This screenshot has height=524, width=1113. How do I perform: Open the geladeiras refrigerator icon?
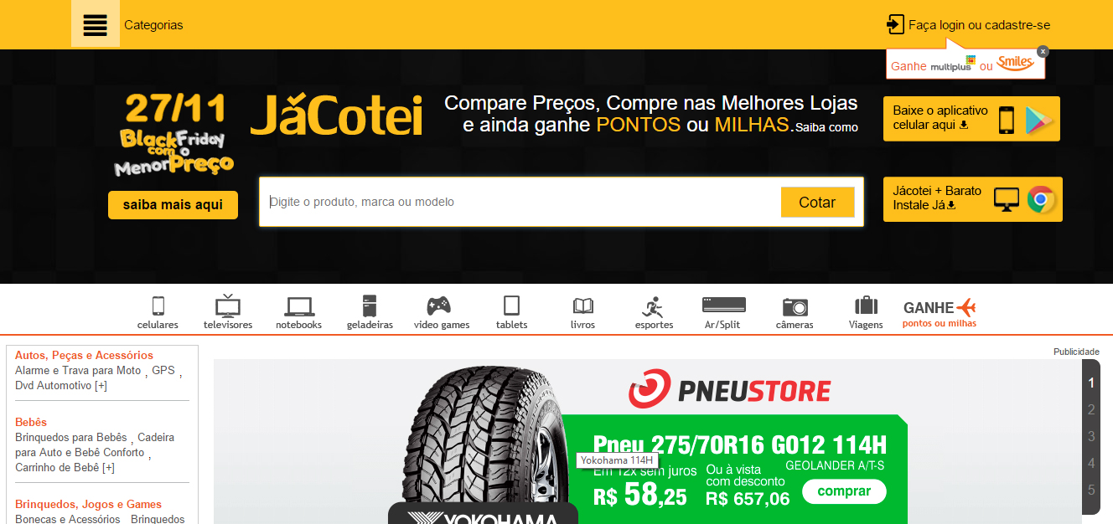370,306
